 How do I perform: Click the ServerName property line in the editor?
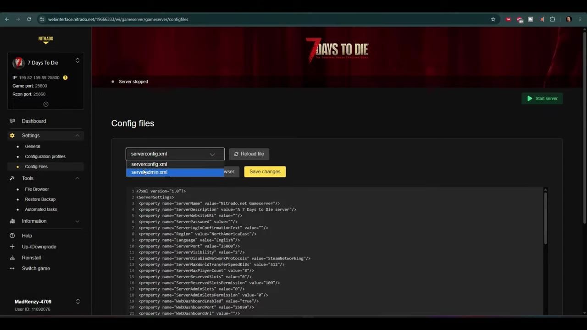(209, 203)
